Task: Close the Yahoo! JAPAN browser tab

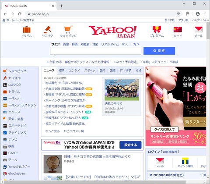Action: coord(53,6)
